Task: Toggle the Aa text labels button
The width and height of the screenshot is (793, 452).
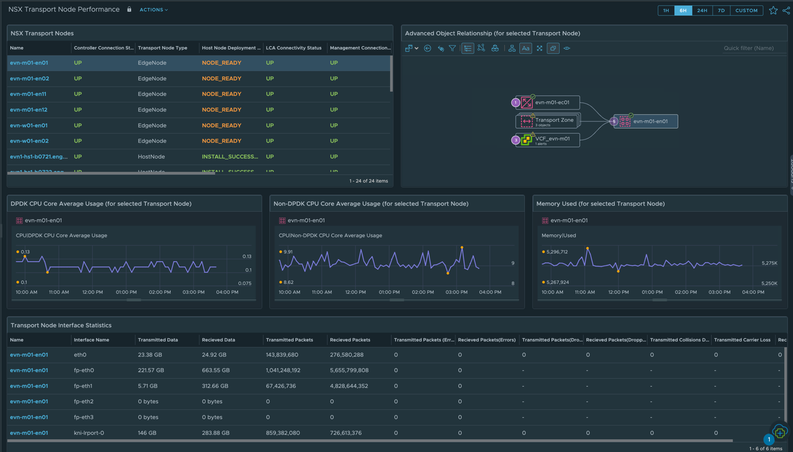Action: pyautogui.click(x=525, y=49)
